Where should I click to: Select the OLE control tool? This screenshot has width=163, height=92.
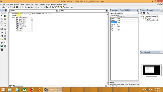point(2,50)
